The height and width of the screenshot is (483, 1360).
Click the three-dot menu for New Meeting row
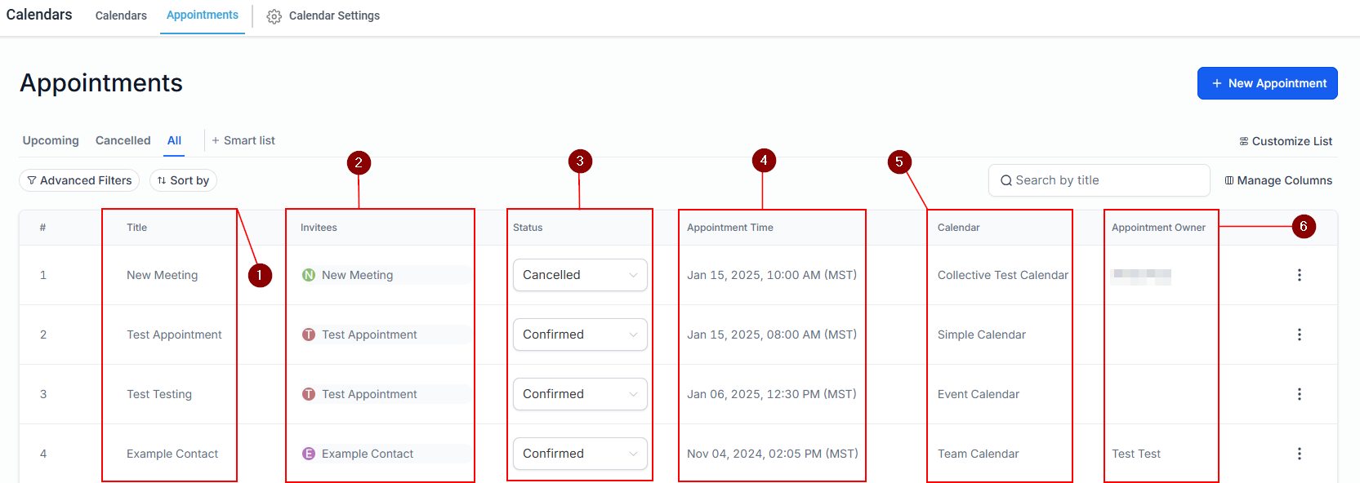pos(1299,275)
